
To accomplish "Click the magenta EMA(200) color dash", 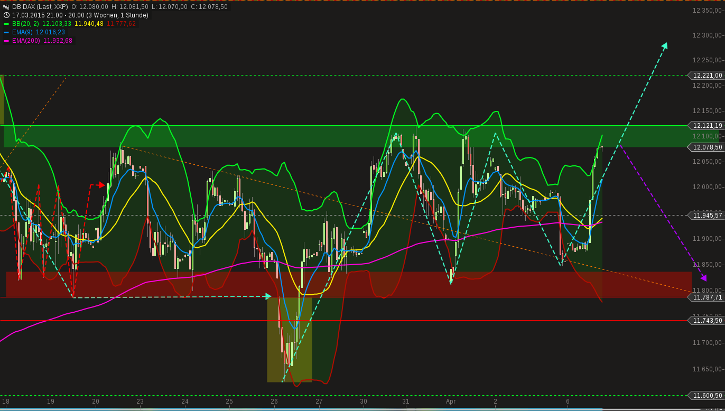I will [x=6, y=40].
